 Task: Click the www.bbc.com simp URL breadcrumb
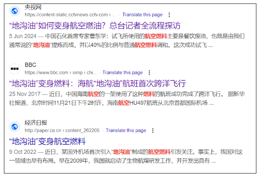61,73
